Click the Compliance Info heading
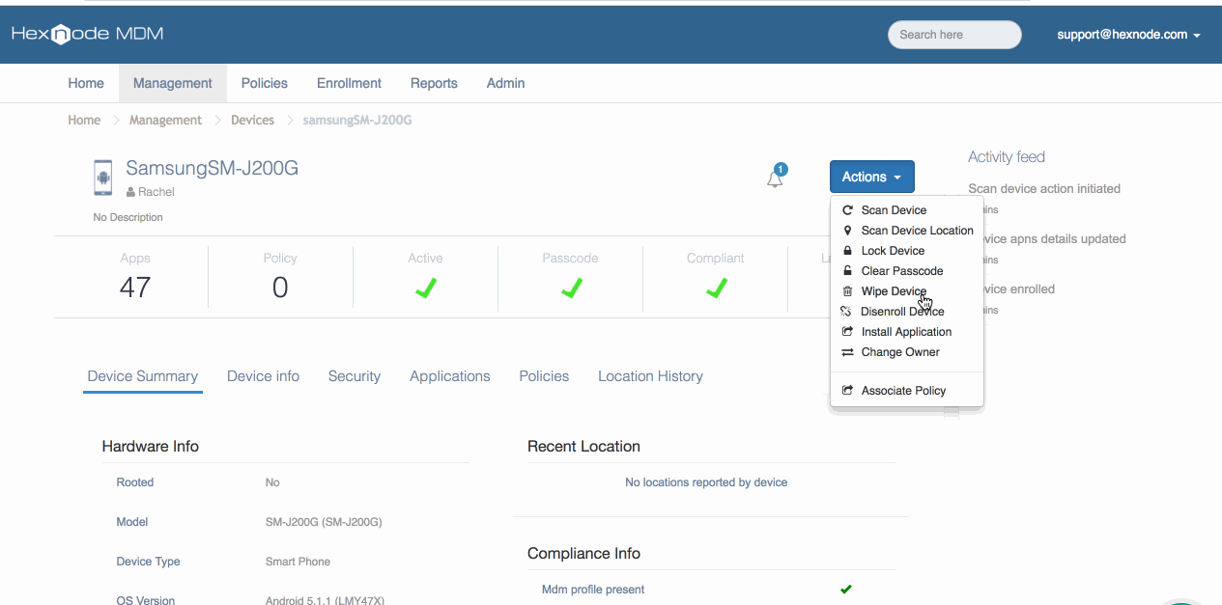1222x605 pixels. pyautogui.click(x=583, y=554)
